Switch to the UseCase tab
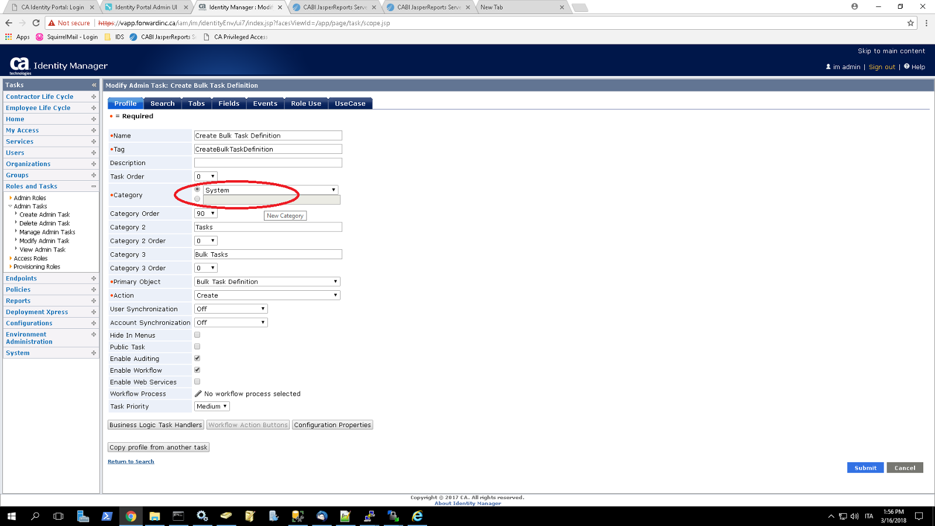 pyautogui.click(x=350, y=104)
